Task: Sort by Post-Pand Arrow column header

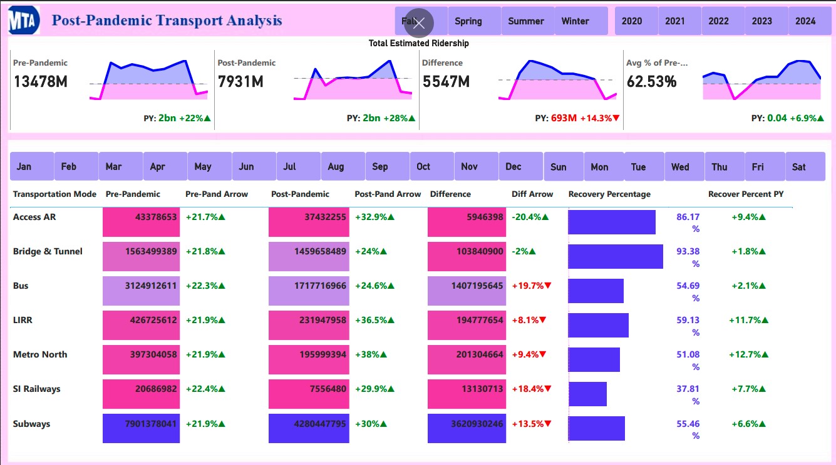Action: point(388,194)
